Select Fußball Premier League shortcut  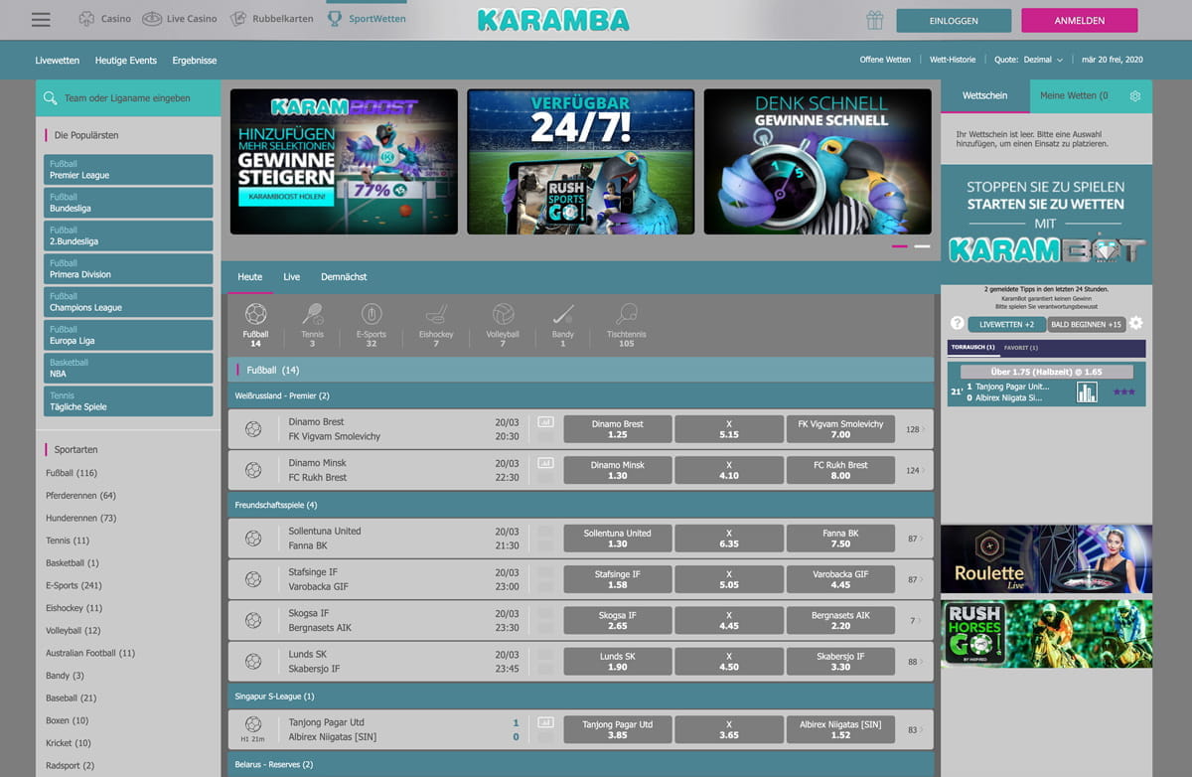pos(128,170)
